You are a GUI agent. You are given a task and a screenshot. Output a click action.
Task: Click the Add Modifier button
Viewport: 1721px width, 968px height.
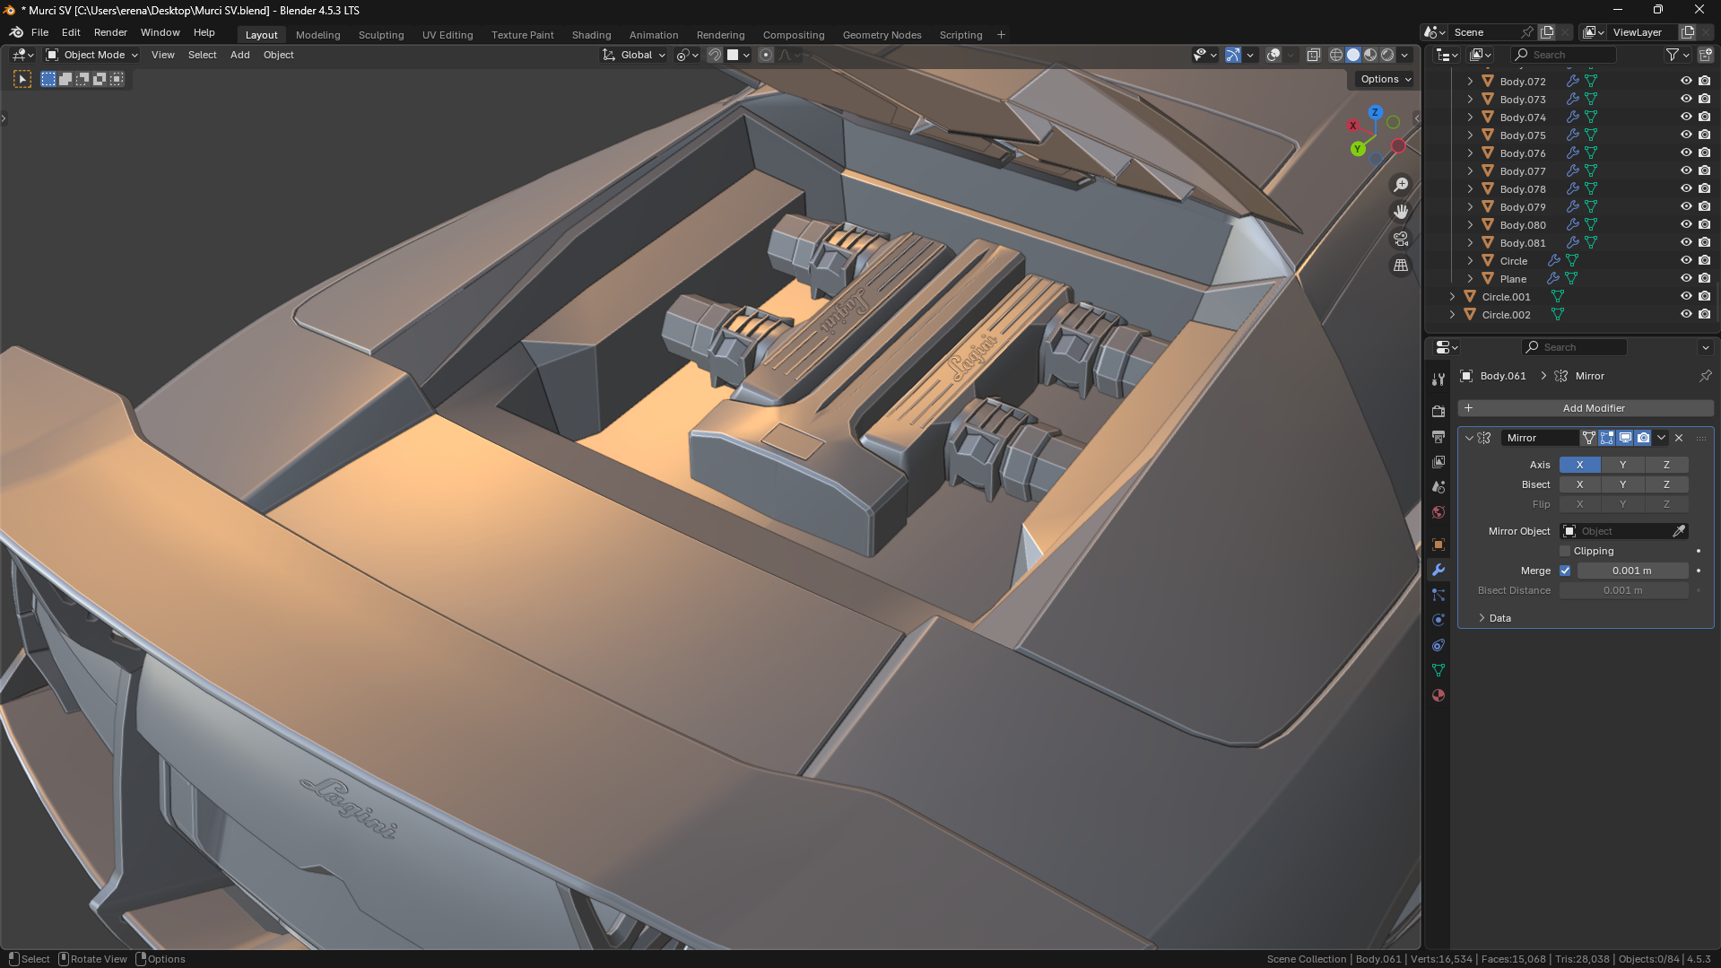(x=1586, y=408)
